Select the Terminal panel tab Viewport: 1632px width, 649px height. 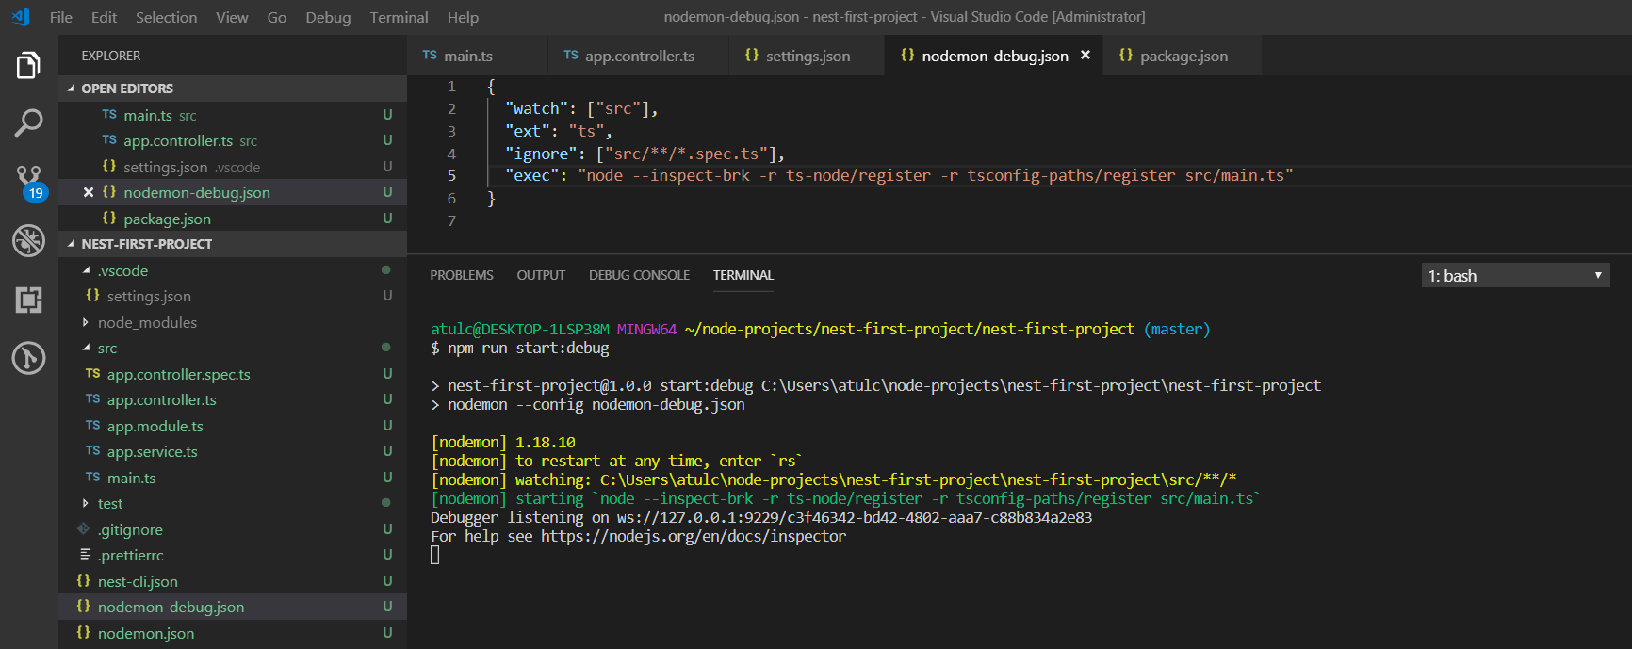tap(743, 275)
